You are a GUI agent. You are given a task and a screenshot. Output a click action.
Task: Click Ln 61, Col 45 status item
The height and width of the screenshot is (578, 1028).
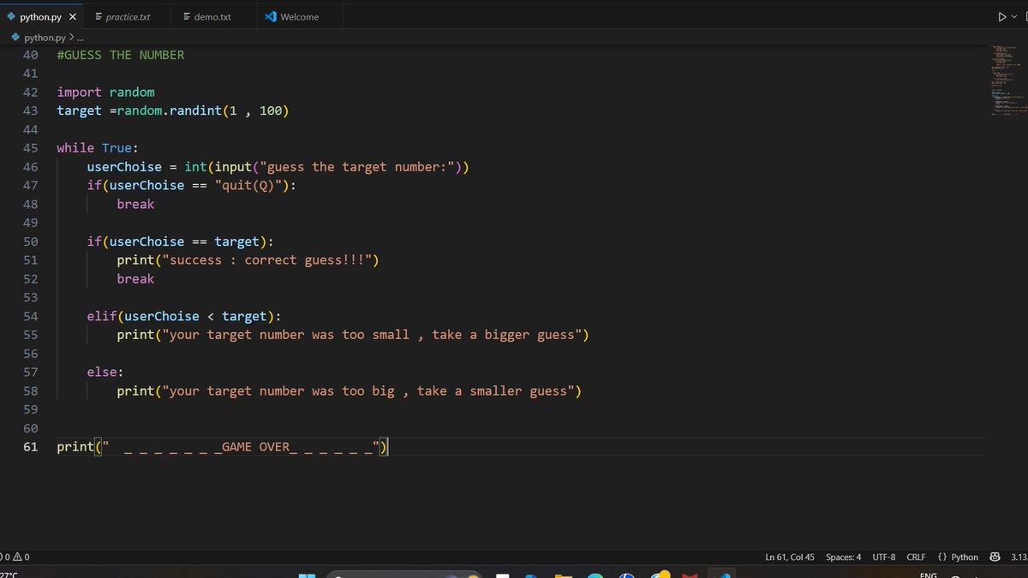(790, 557)
